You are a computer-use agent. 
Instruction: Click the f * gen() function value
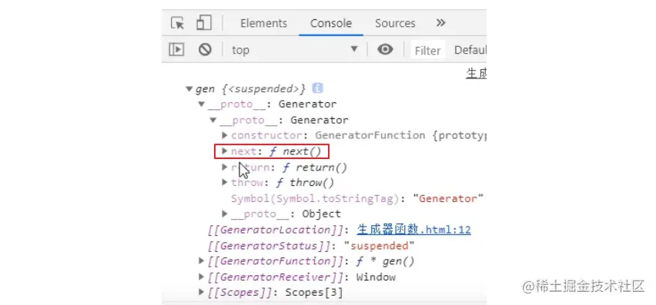point(385,261)
